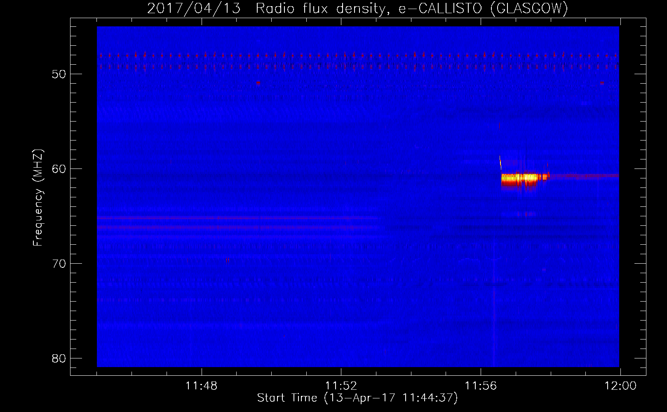This screenshot has height=412, width=667.
Task: Click the Start Time axis label
Action: pyautogui.click(x=357, y=398)
